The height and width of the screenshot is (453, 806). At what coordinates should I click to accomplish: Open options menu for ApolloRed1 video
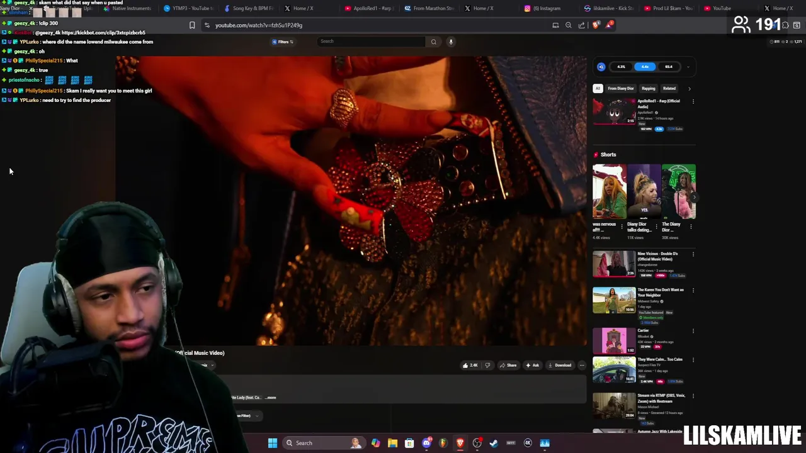click(x=693, y=101)
